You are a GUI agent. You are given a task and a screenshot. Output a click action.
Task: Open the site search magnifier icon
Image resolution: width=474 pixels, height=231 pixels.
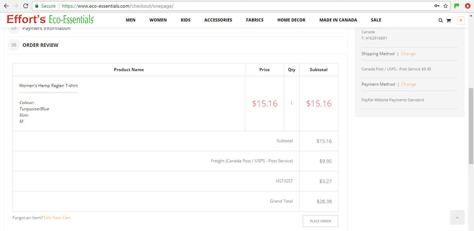pos(440,20)
